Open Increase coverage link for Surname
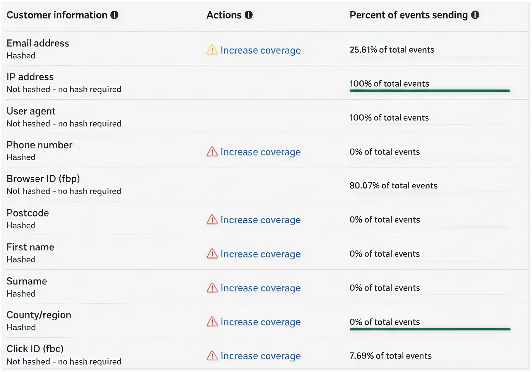Image resolution: width=532 pixels, height=372 pixels. (x=260, y=288)
